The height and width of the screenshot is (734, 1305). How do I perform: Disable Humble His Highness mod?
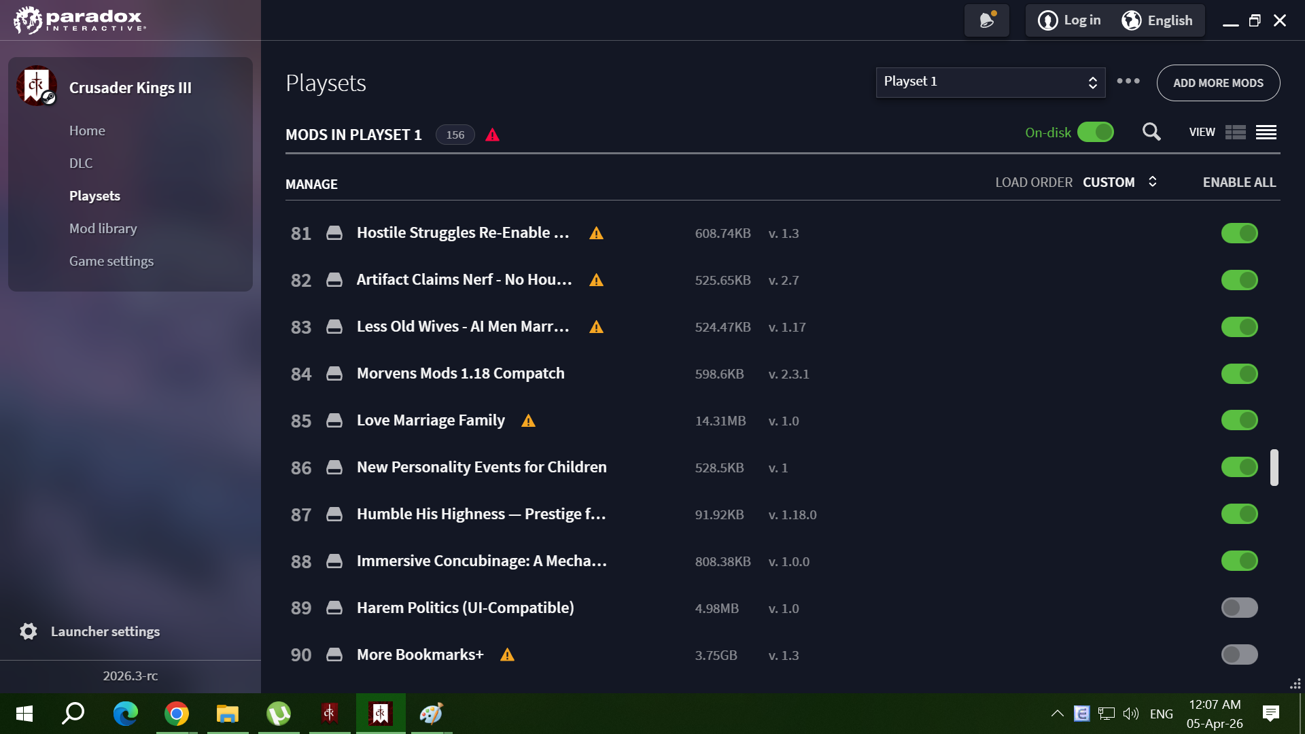point(1240,514)
